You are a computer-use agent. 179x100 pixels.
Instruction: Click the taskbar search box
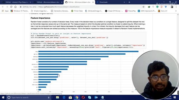(x=29, y=97)
